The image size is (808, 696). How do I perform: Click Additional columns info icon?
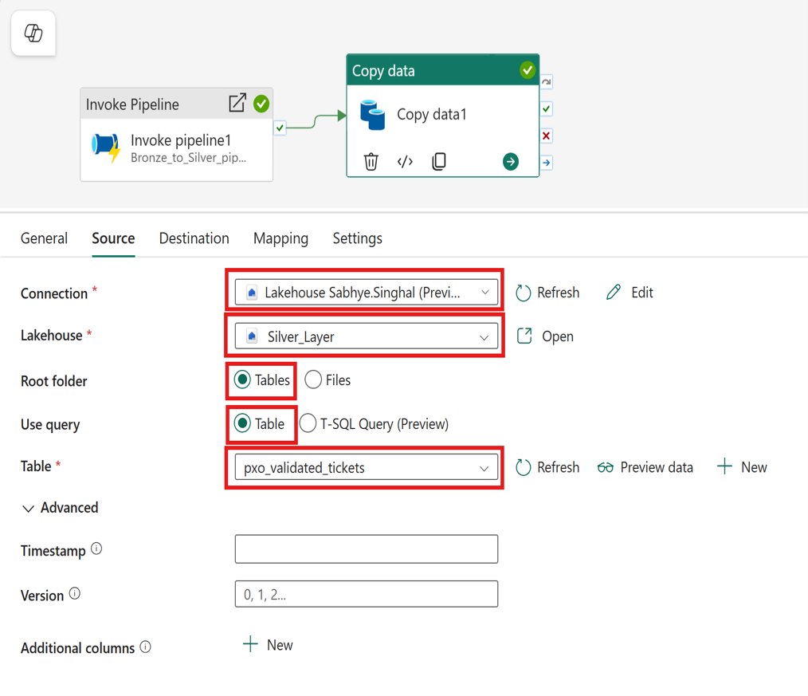[145, 647]
